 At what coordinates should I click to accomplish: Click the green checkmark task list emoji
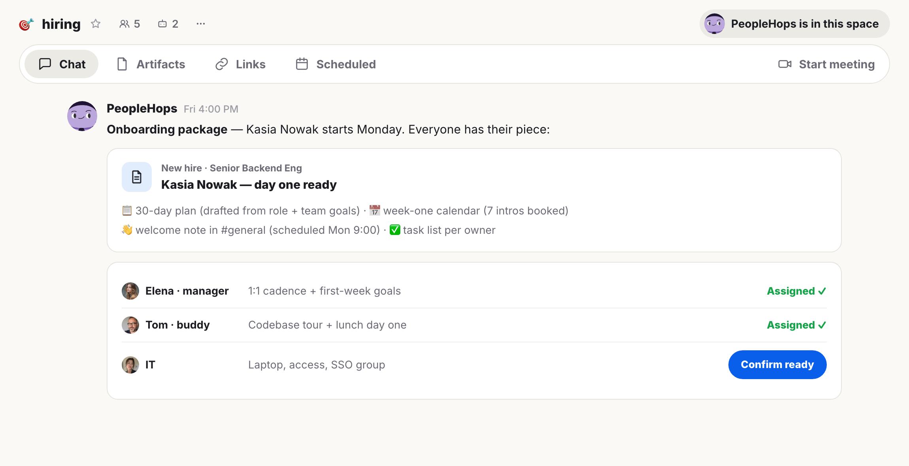395,230
